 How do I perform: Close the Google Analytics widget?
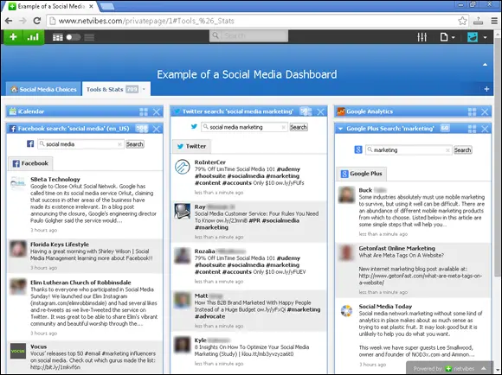485,111
